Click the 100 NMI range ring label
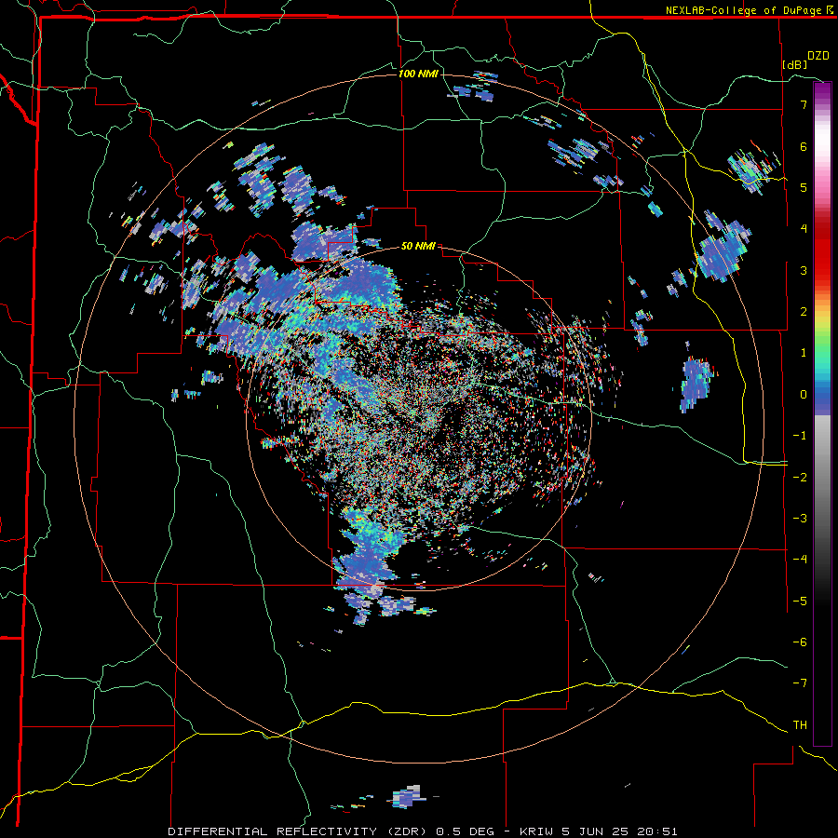This screenshot has width=838, height=838. 418,74
